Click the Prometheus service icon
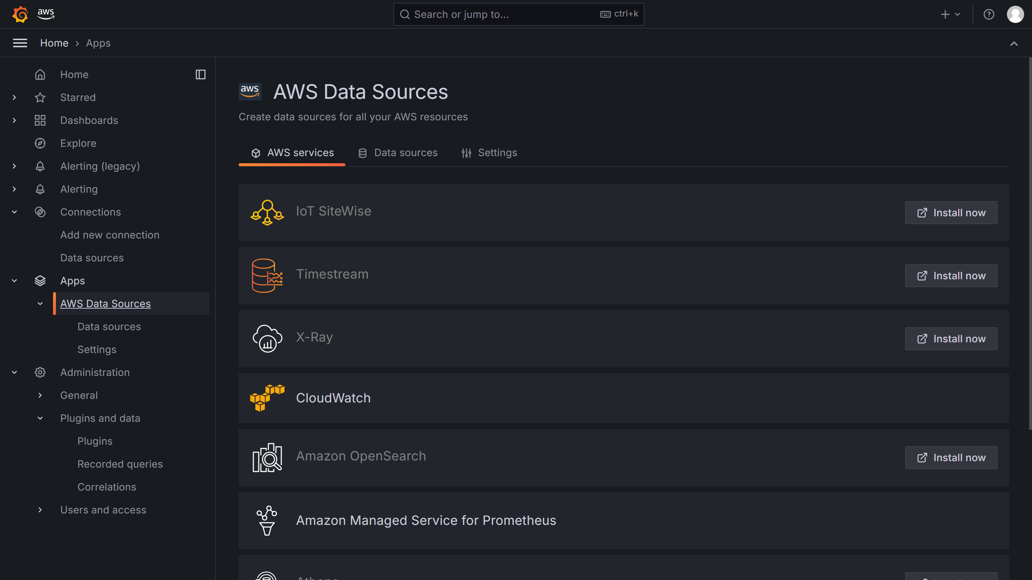The width and height of the screenshot is (1032, 580). [x=267, y=520]
